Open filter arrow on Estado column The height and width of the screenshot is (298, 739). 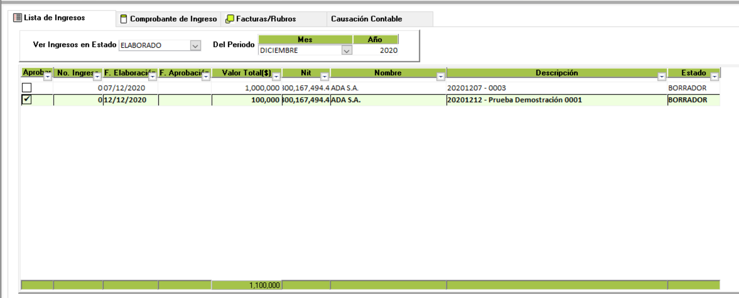[714, 77]
